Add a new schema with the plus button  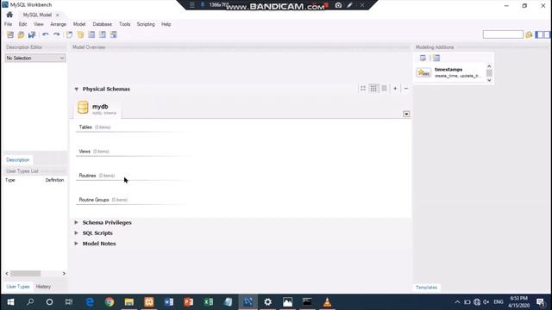[x=395, y=89]
